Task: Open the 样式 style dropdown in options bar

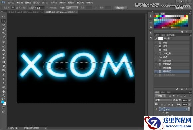Action: point(73,8)
